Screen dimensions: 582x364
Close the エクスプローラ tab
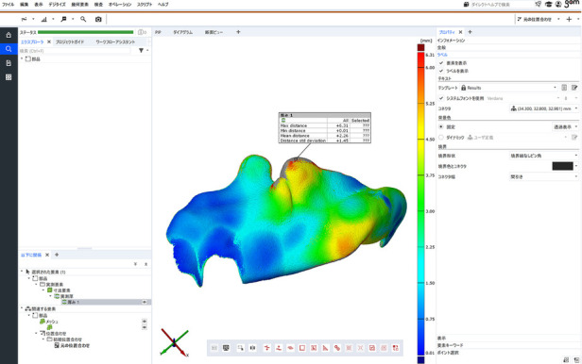tap(49, 41)
